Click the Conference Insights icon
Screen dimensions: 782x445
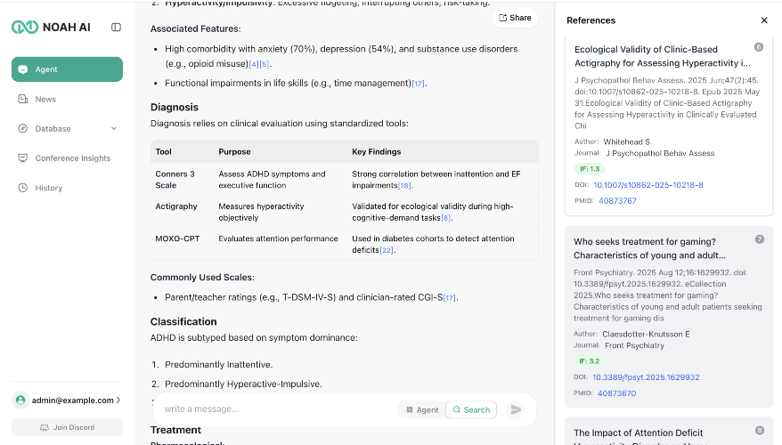[x=23, y=158]
